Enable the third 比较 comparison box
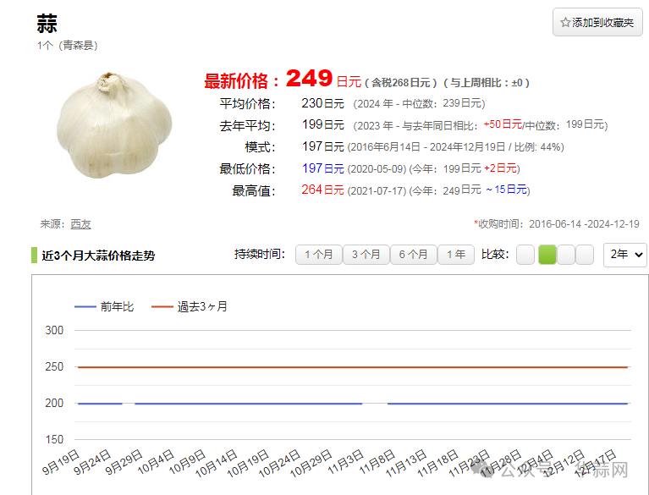The width and height of the screenshot is (649, 495). [x=566, y=255]
